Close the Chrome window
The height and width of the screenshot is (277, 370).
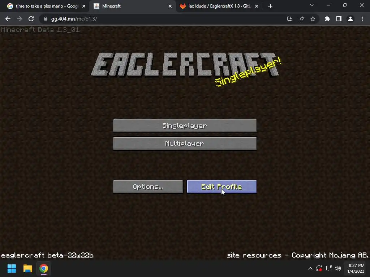pos(361,5)
